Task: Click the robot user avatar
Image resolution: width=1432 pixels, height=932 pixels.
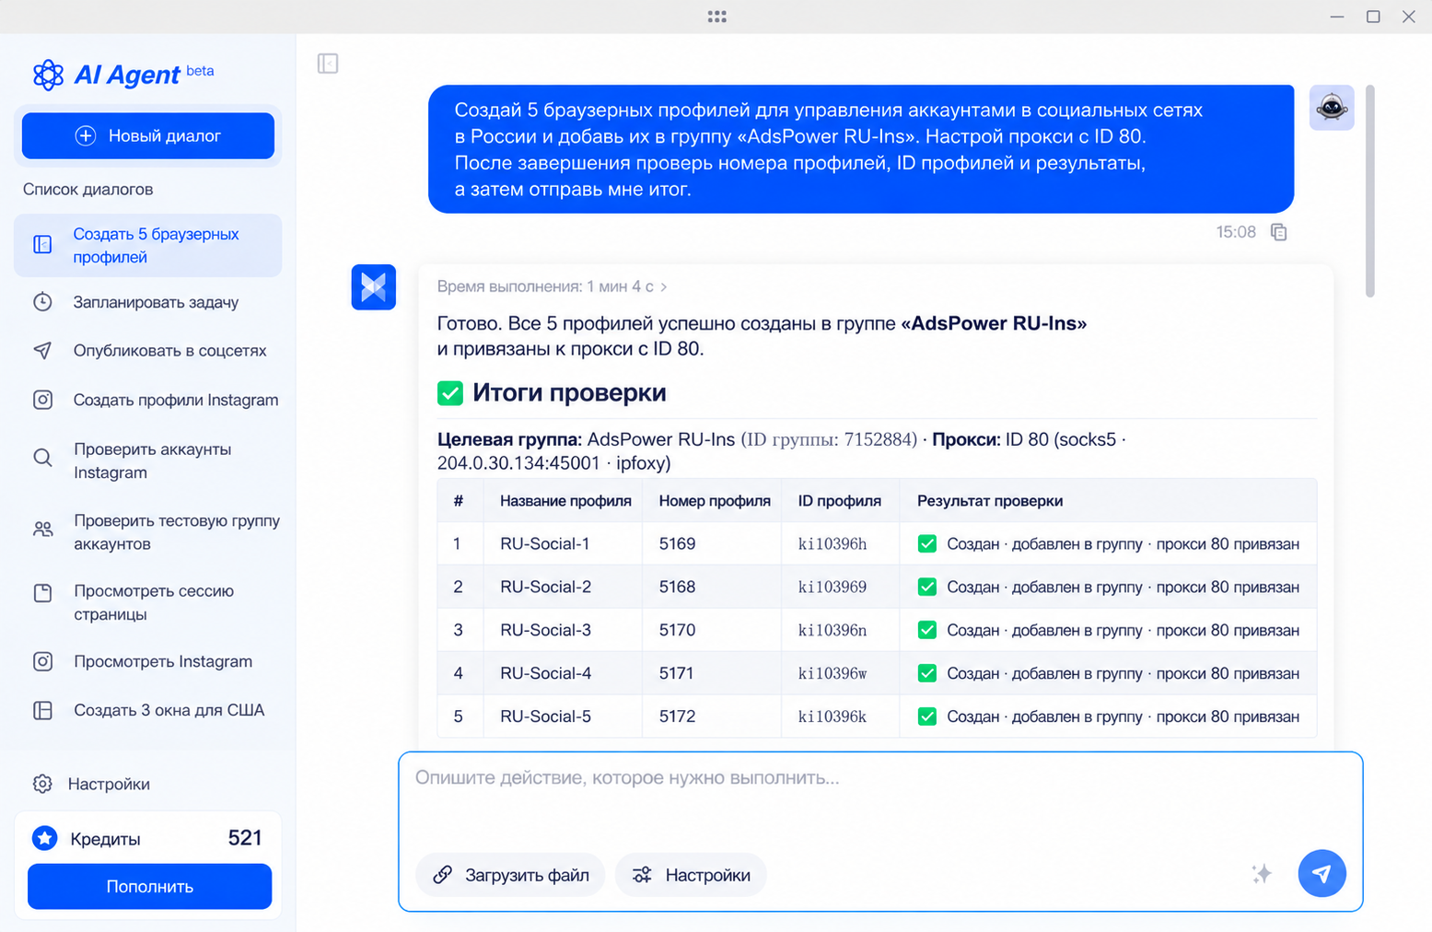Action: point(1332,108)
